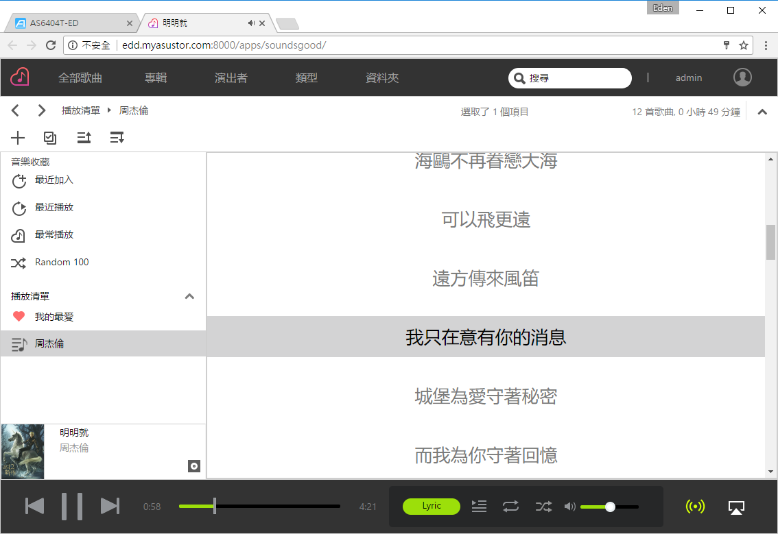Screen dimensions: 778x534
Task: Click the admin username link
Action: tap(689, 78)
